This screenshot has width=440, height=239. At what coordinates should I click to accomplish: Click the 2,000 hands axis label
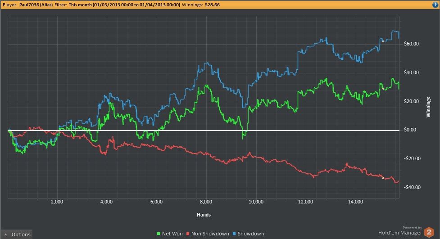click(57, 202)
